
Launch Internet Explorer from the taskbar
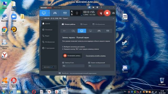click(x=11, y=92)
